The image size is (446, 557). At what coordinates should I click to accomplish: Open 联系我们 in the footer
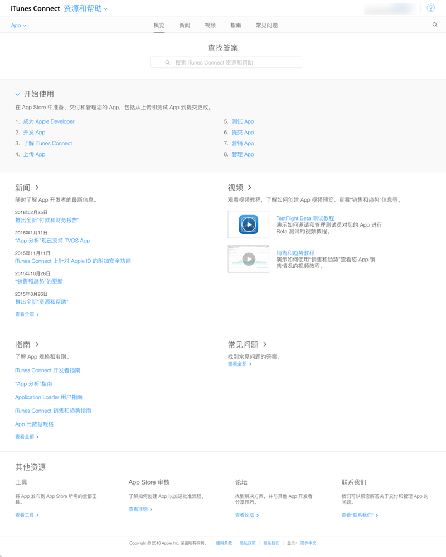coord(272,543)
